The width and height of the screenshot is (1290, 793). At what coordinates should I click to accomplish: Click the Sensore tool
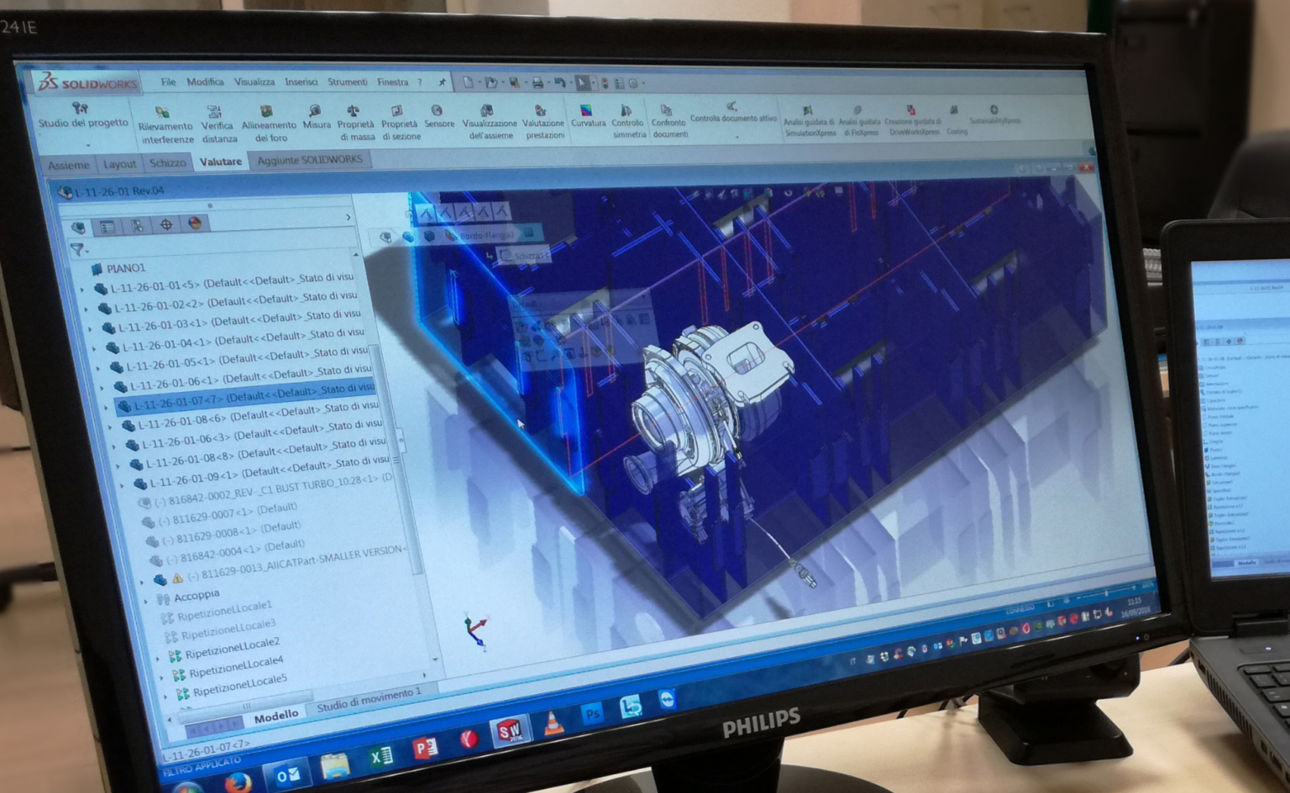[x=438, y=117]
